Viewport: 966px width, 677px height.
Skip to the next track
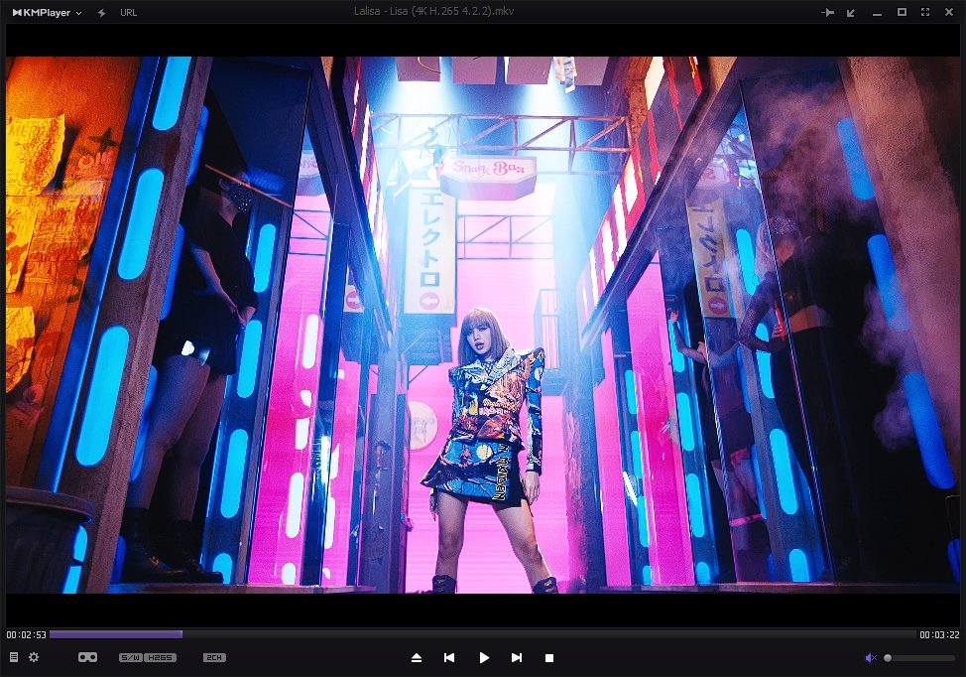(517, 658)
